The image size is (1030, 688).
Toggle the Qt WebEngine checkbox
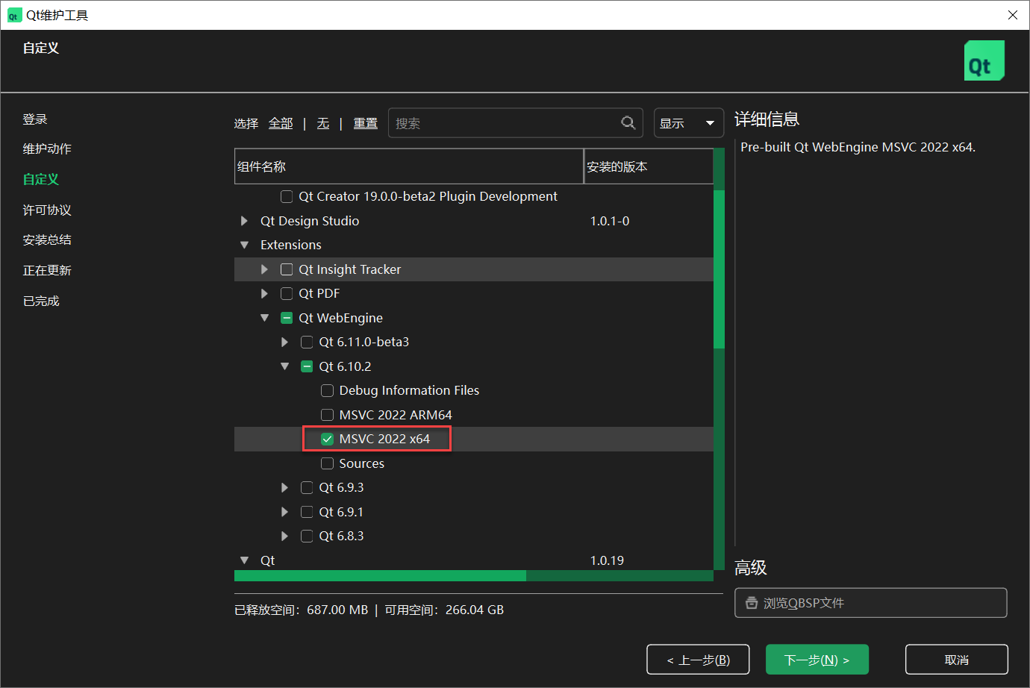pyautogui.click(x=287, y=318)
